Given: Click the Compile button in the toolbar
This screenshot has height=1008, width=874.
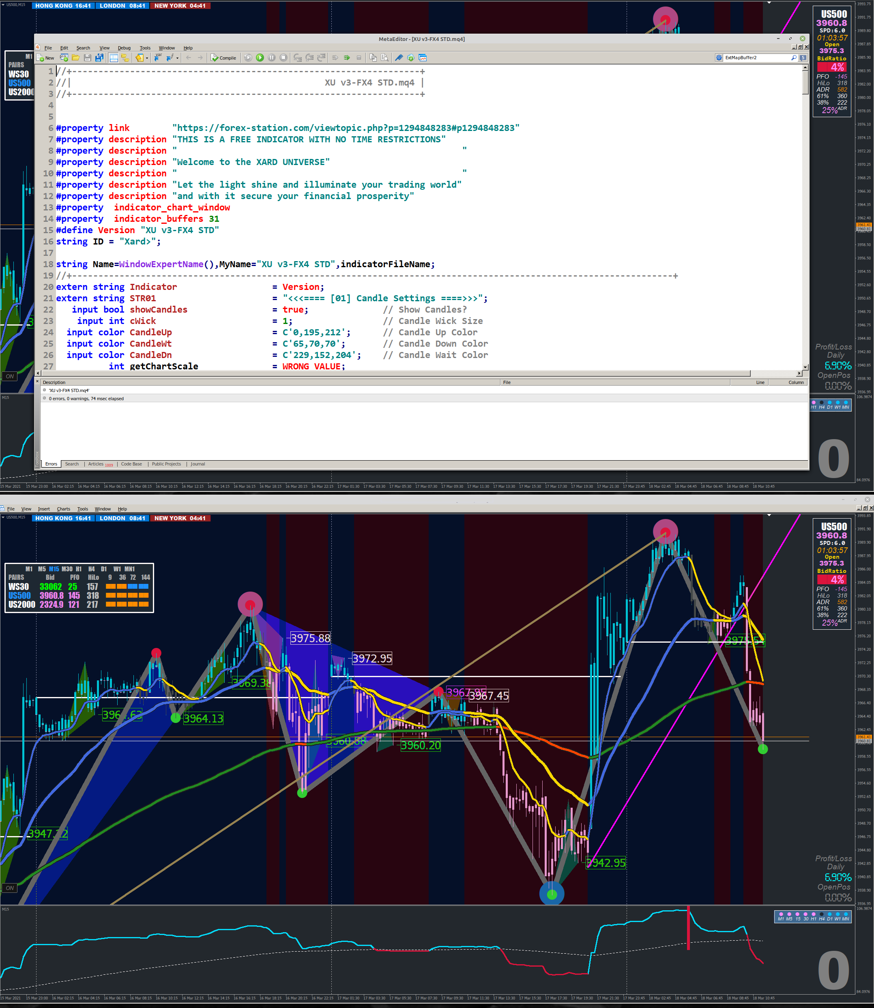Looking at the screenshot, I should pos(223,58).
